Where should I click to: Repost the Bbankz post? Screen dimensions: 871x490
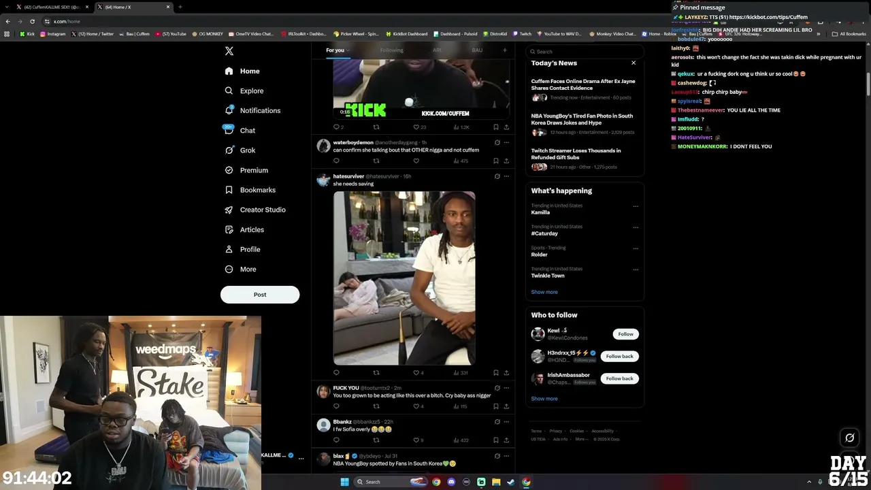pos(376,440)
